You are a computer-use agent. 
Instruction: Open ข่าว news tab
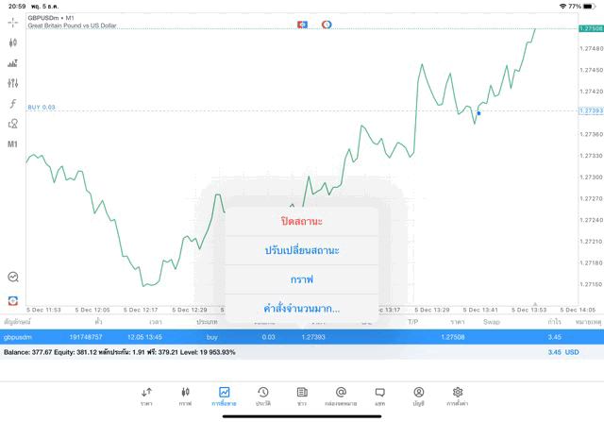coord(302,396)
